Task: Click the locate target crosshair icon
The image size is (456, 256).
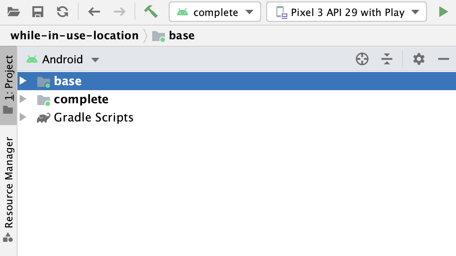Action: [x=362, y=59]
